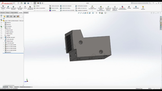Open Análise de inclinação
Image resolution: width=162 pixels, height=91 pixels.
coord(66,6)
